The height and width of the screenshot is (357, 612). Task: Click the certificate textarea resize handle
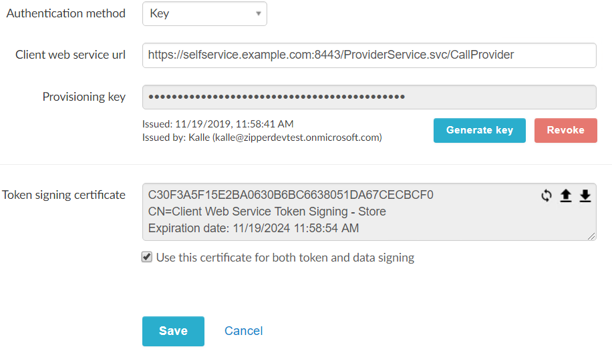592,236
